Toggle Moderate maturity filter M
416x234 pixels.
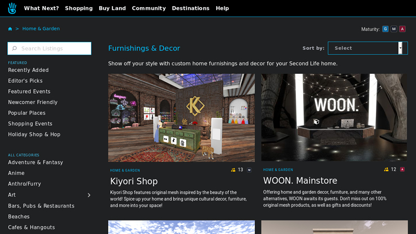pyautogui.click(x=394, y=29)
